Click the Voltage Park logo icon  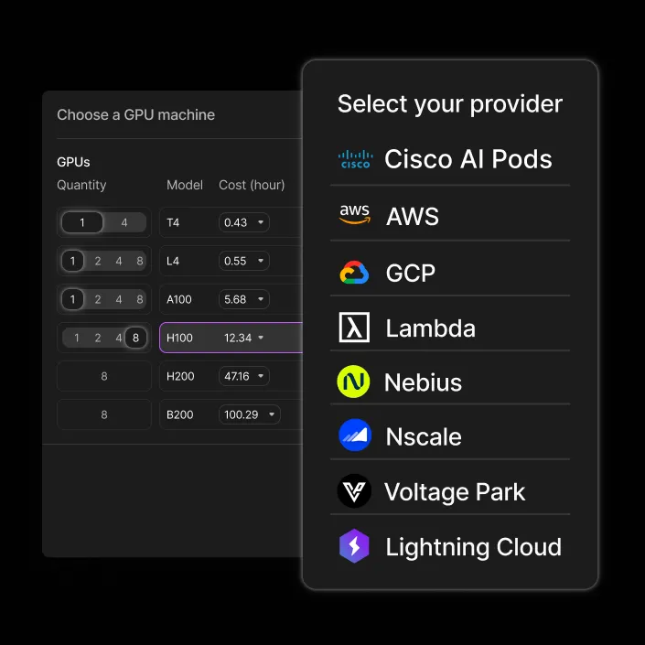pyautogui.click(x=354, y=491)
